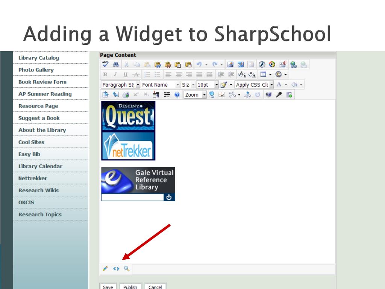Open Find and Replace binoculars icon
Viewport: 385px width, 289px height.
point(116,64)
